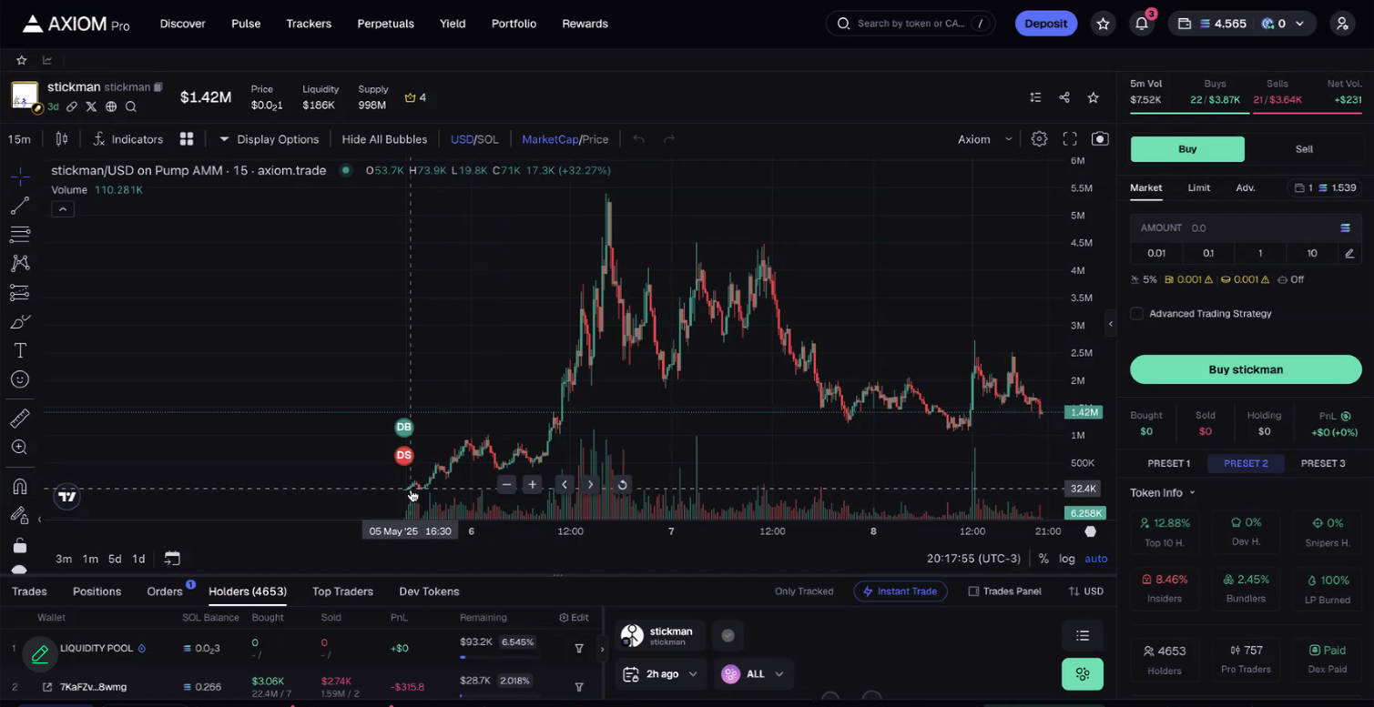Viewport: 1374px width, 707px height.
Task: Select the crosshair cursor tool
Action: pyautogui.click(x=20, y=176)
